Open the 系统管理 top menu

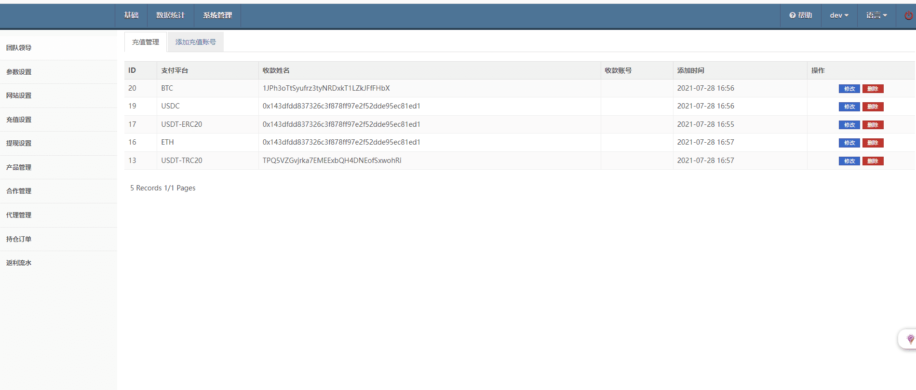[x=217, y=15]
